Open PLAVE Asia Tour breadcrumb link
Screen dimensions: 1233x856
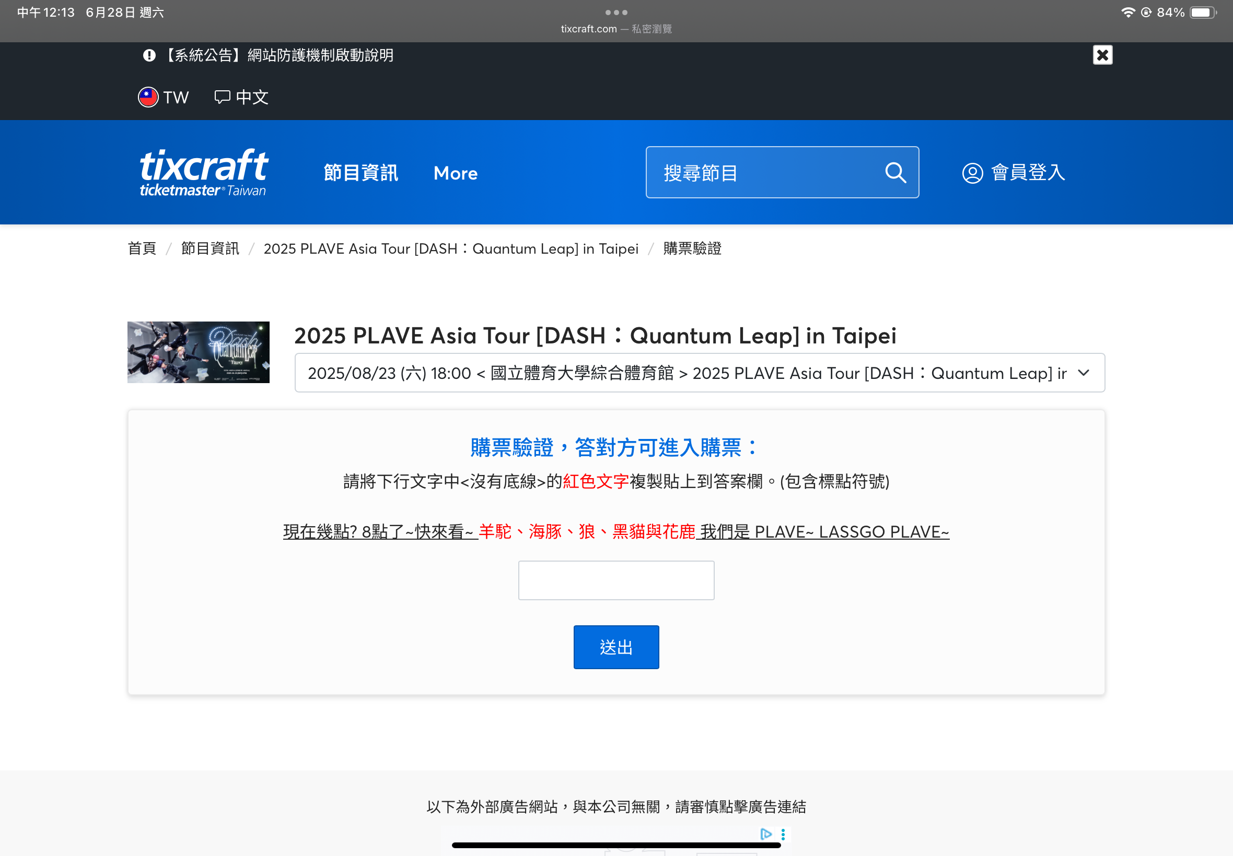point(451,248)
